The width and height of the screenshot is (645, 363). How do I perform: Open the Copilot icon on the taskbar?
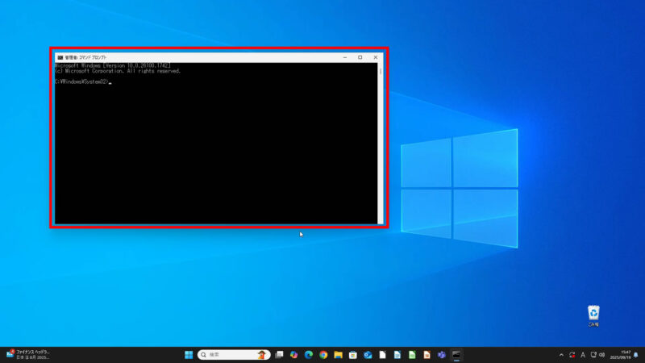[x=294, y=355]
